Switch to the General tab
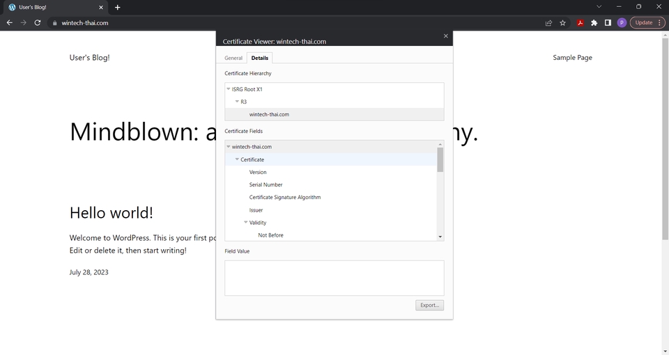Screen dimensions: 669x355 233,58
